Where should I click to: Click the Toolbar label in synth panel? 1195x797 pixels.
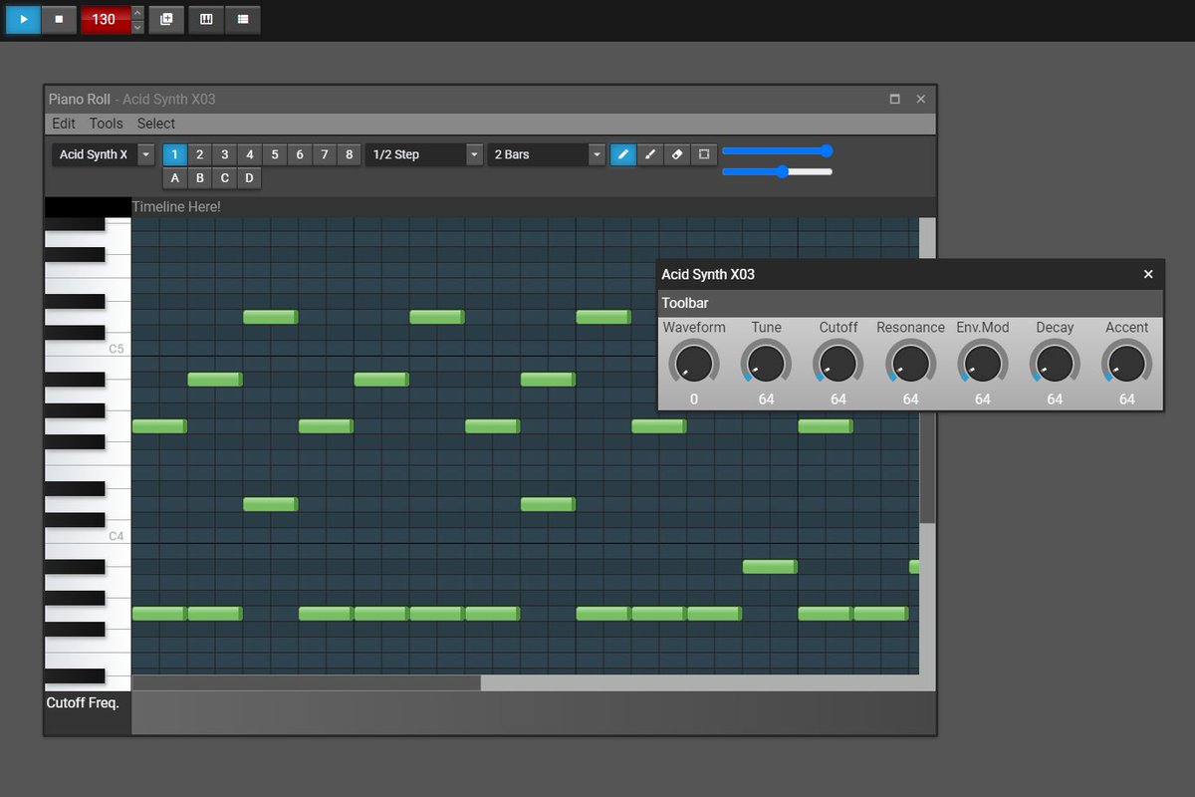coord(685,303)
